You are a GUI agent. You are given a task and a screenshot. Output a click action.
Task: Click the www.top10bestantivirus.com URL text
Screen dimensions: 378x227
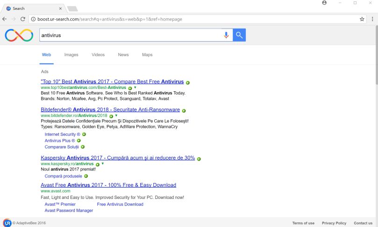[x=84, y=88]
